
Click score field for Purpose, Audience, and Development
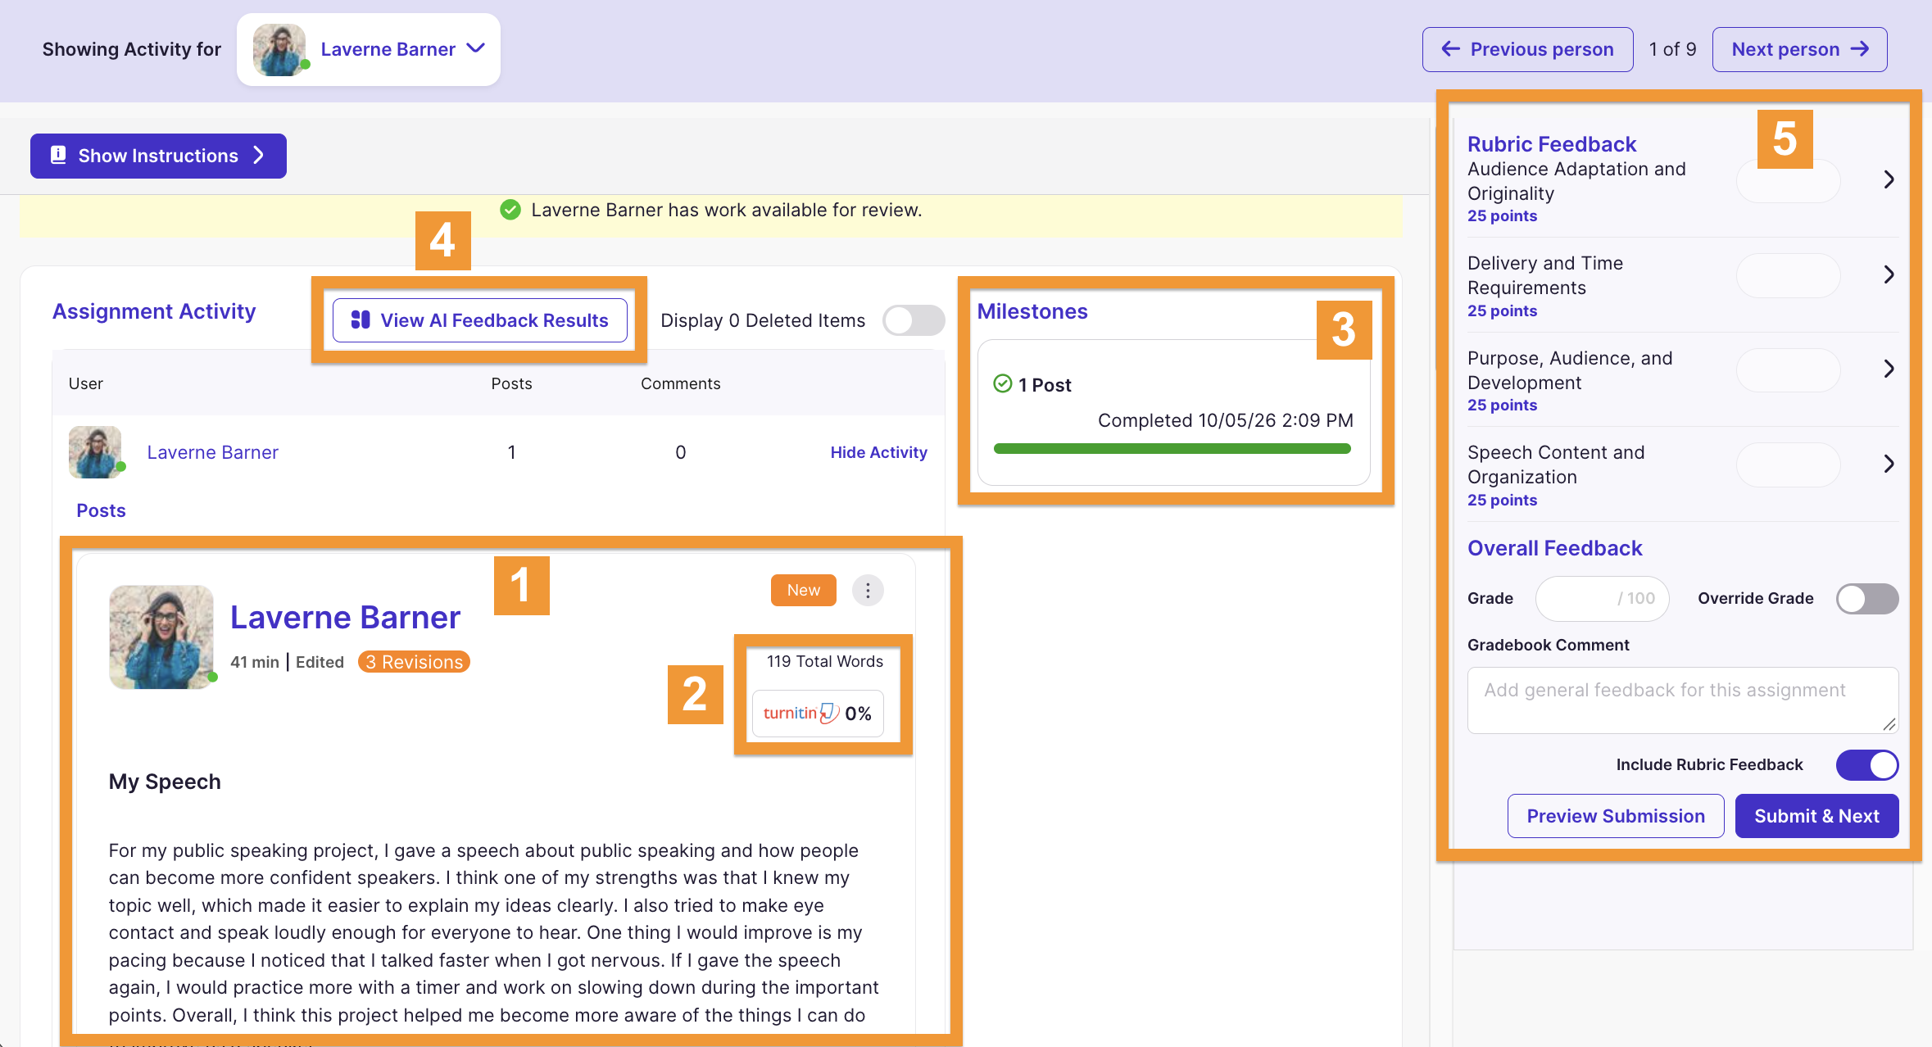1789,369
